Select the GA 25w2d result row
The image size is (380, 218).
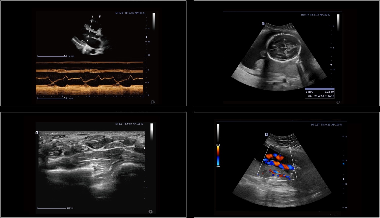320,96
